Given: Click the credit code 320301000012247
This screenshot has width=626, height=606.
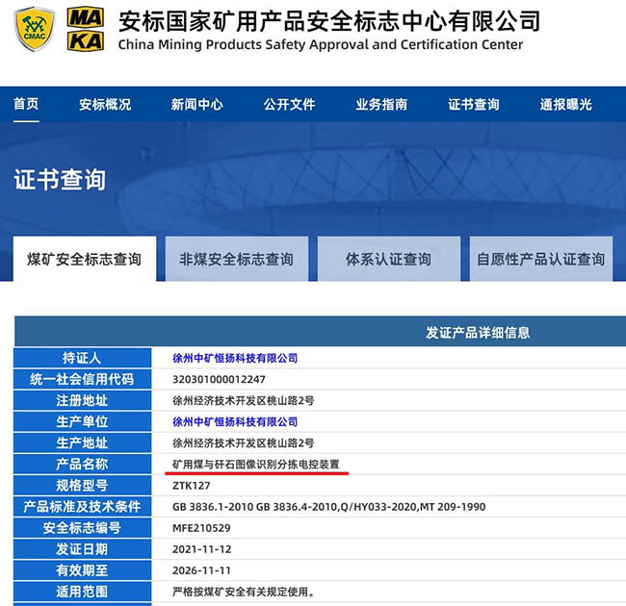Looking at the screenshot, I should (x=218, y=379).
